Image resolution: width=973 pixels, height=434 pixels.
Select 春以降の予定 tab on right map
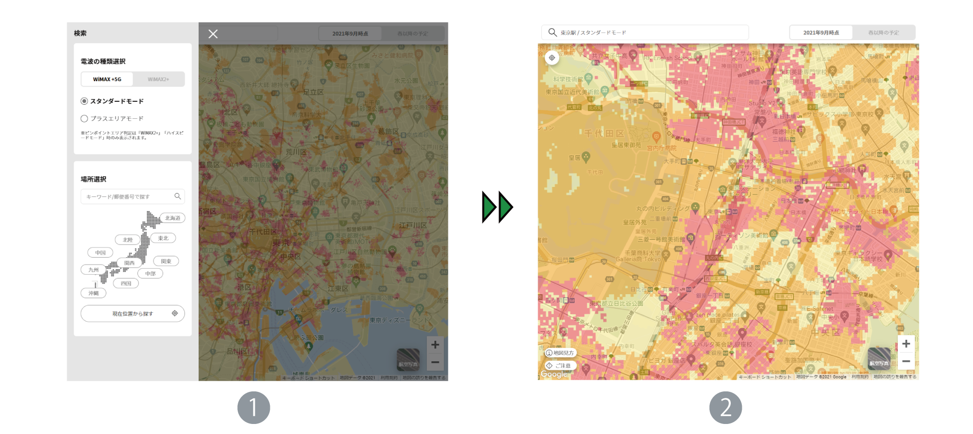click(883, 33)
